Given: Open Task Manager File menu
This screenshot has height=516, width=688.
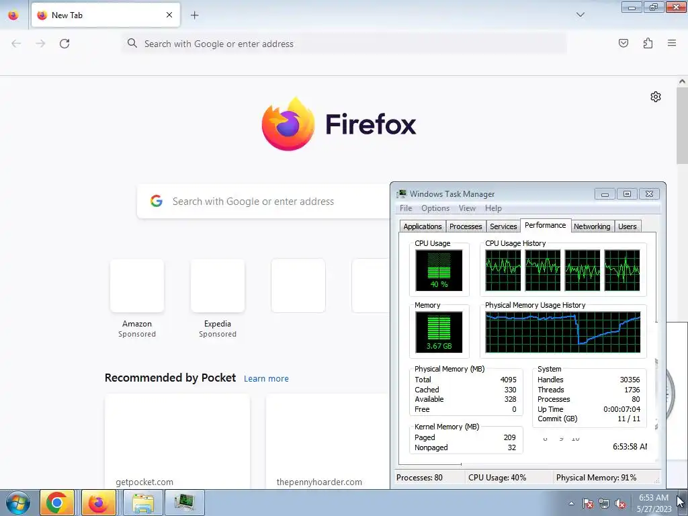Looking at the screenshot, I should 406,208.
